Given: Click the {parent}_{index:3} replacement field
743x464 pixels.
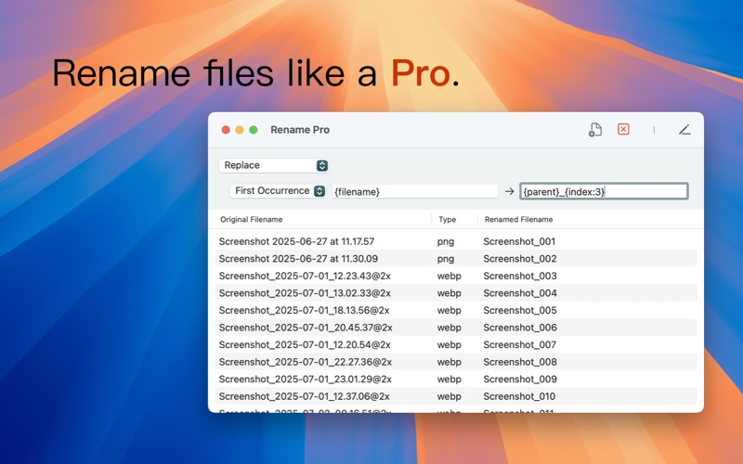Looking at the screenshot, I should [x=604, y=191].
